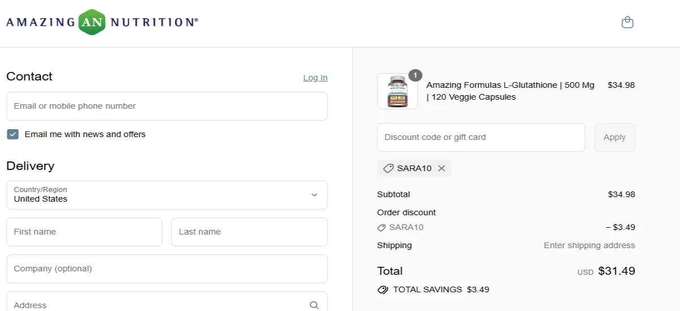The image size is (680, 311).
Task: Click the tag icon beside order discount SARA10
Action: tap(381, 227)
